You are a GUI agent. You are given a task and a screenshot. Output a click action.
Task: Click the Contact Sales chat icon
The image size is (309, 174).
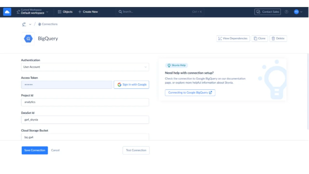pyautogui.click(x=258, y=12)
